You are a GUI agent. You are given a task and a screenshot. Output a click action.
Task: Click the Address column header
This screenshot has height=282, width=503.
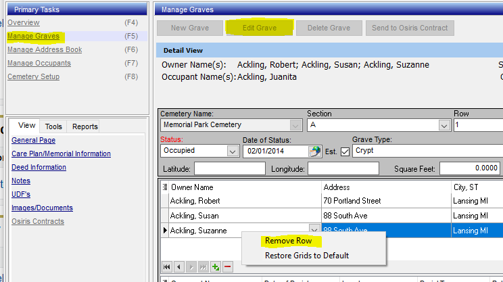point(386,187)
